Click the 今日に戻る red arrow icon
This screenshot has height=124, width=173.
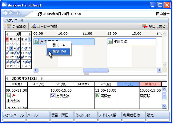145,26
